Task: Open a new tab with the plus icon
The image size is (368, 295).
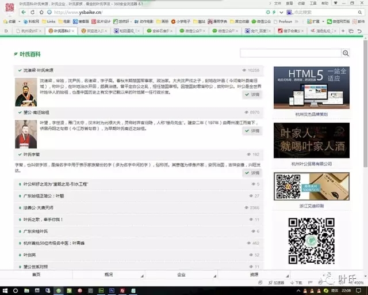Action: click(x=343, y=31)
